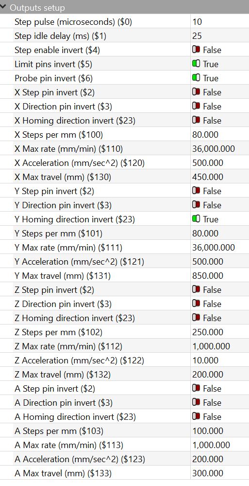The height and width of the screenshot is (486, 249).
Task: Enable Z Step pin invert toggle
Action: (x=196, y=289)
